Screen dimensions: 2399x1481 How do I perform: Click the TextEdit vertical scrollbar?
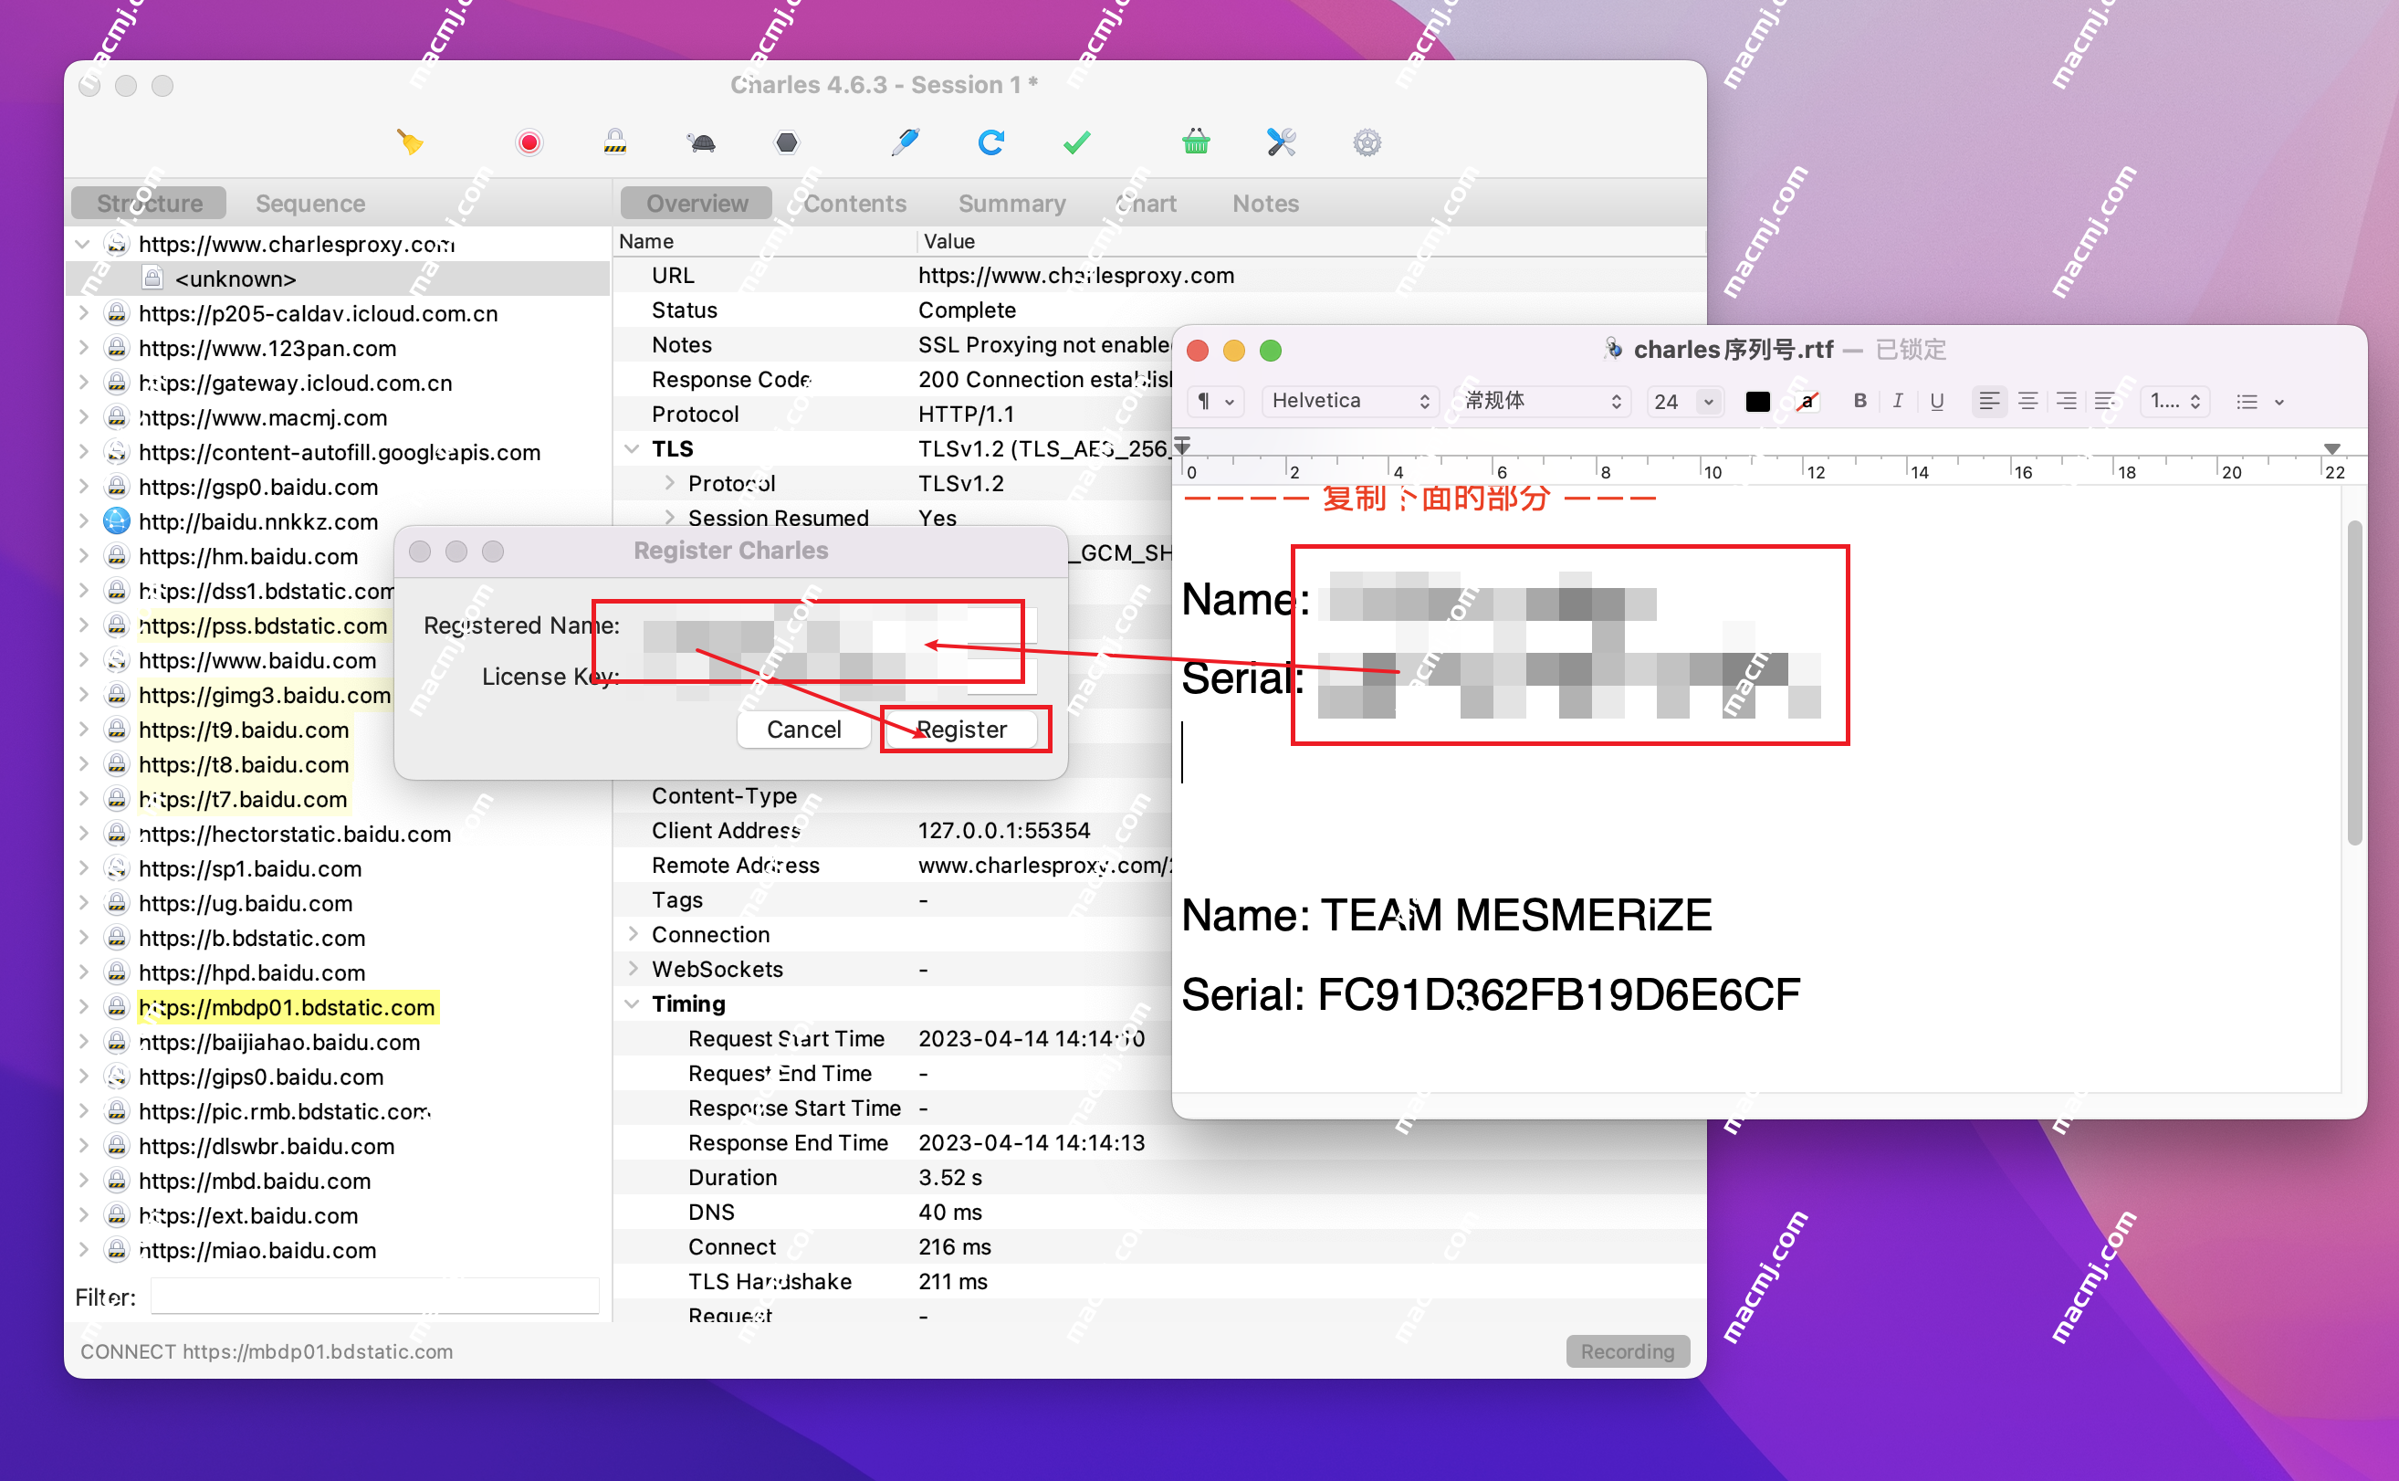point(2354,682)
